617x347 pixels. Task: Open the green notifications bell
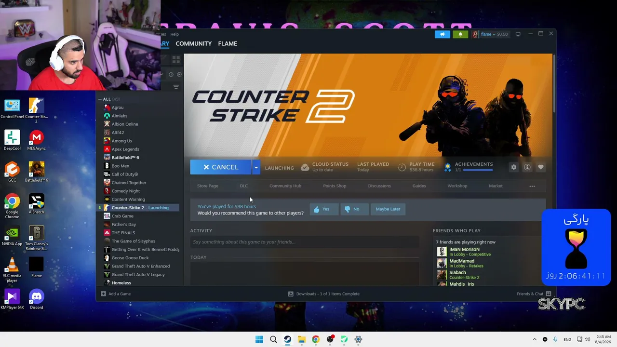coord(460,34)
